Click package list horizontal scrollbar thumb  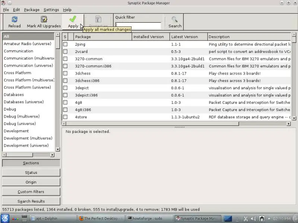coord(152,124)
